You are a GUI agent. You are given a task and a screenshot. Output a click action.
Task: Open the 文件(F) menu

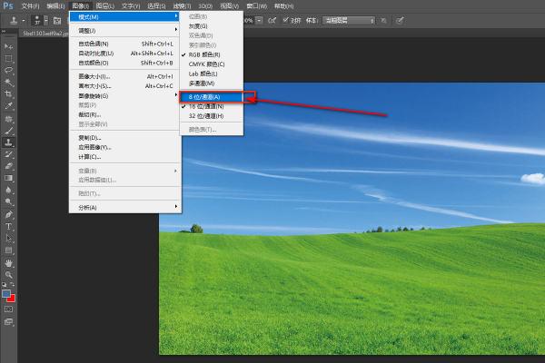click(30, 6)
